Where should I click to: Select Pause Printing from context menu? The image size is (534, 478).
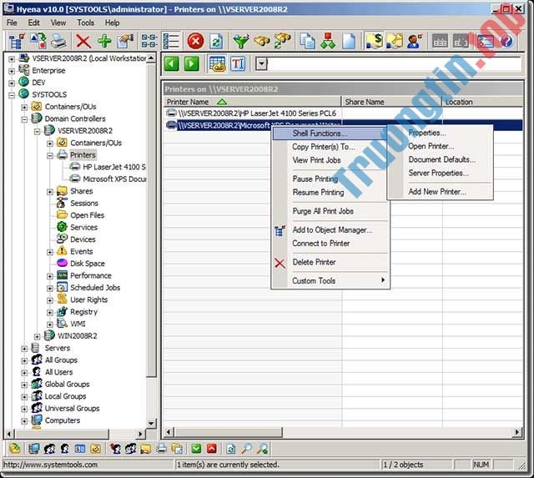pyautogui.click(x=315, y=179)
